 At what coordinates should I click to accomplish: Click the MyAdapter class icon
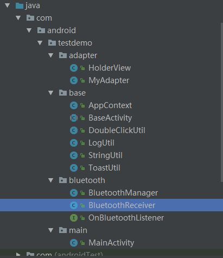(74, 80)
